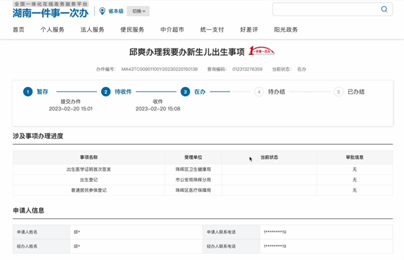
Task: Click the 受理单位 column header
Action: click(193, 157)
